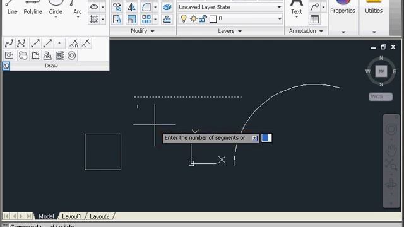404x227 pixels.
Task: Click the Table tool icon
Action: (314, 20)
